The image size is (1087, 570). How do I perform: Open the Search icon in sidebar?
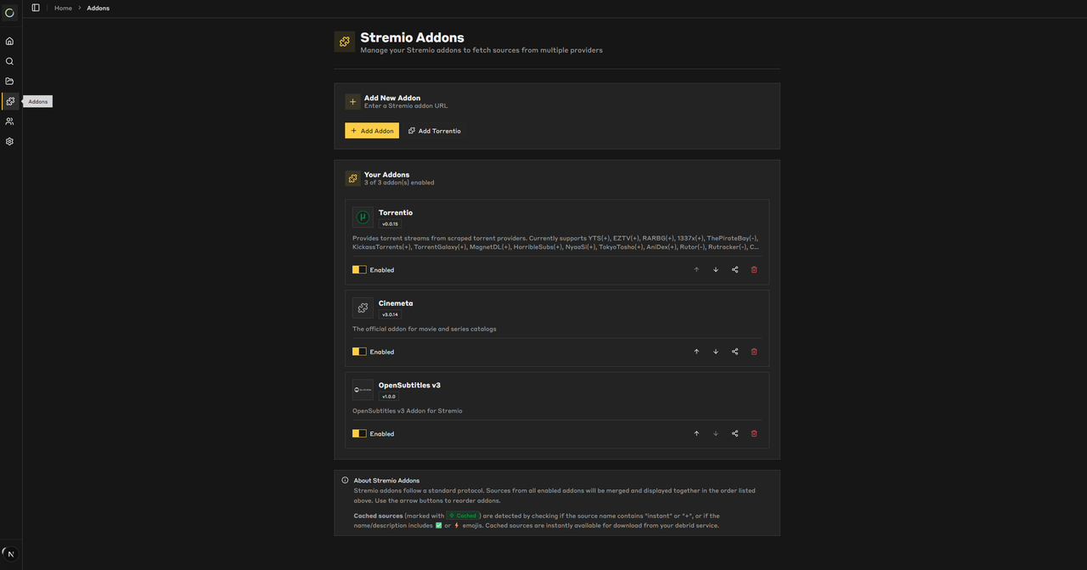click(9, 61)
